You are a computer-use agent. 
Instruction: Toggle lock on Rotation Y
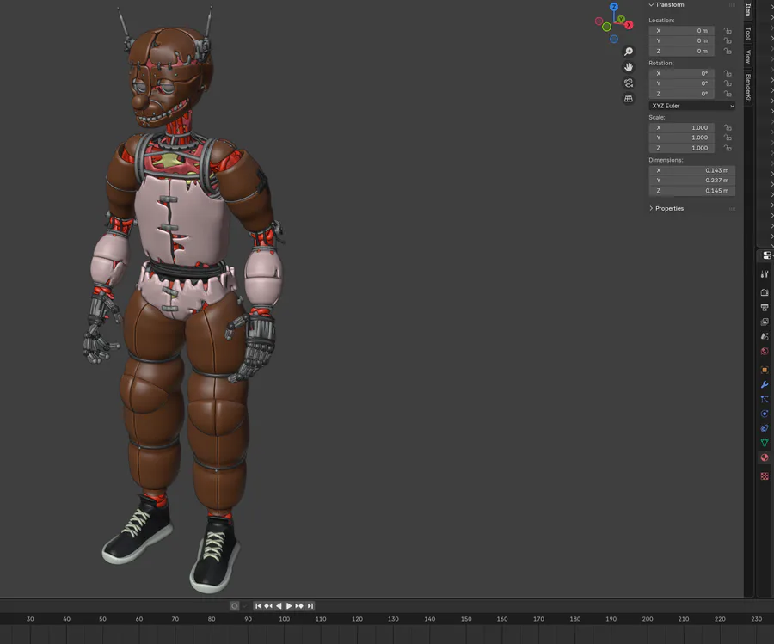pos(728,83)
